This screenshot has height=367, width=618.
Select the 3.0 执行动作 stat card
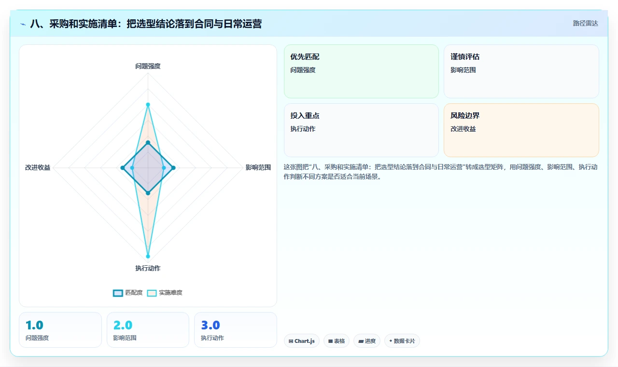pyautogui.click(x=236, y=330)
